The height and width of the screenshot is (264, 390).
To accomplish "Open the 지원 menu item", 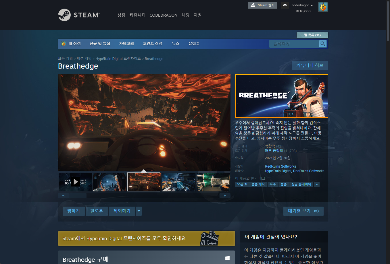I will pos(197,15).
